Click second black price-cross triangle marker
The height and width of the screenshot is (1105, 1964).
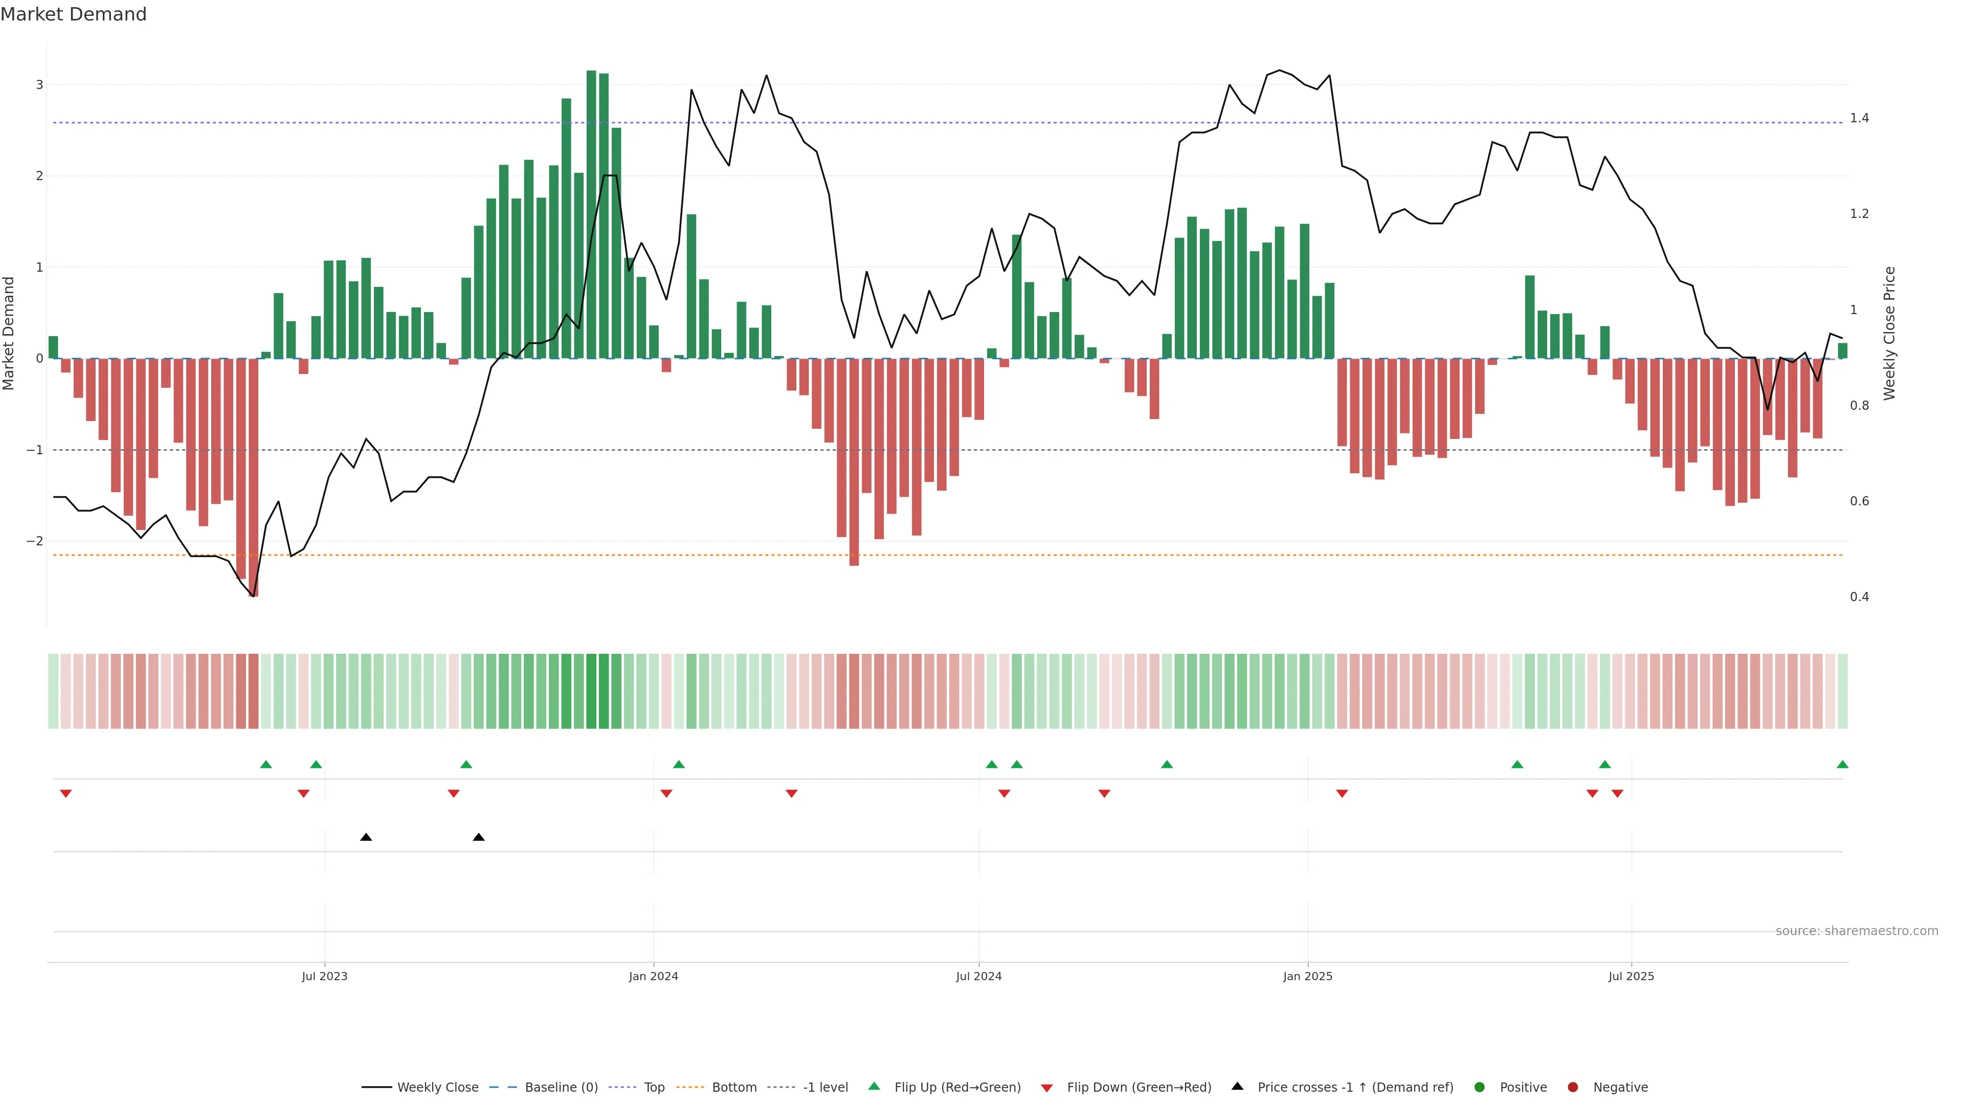(x=478, y=837)
